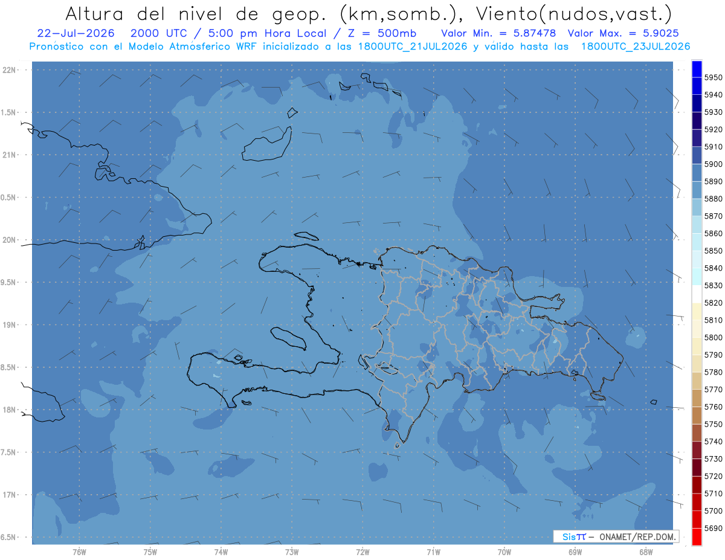
Task: Select the legend value 5720
Action: click(x=713, y=476)
